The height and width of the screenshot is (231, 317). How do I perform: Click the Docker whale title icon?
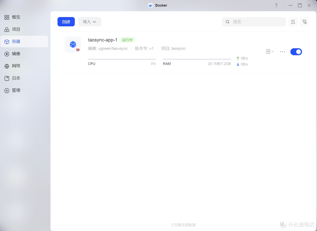pos(150,6)
